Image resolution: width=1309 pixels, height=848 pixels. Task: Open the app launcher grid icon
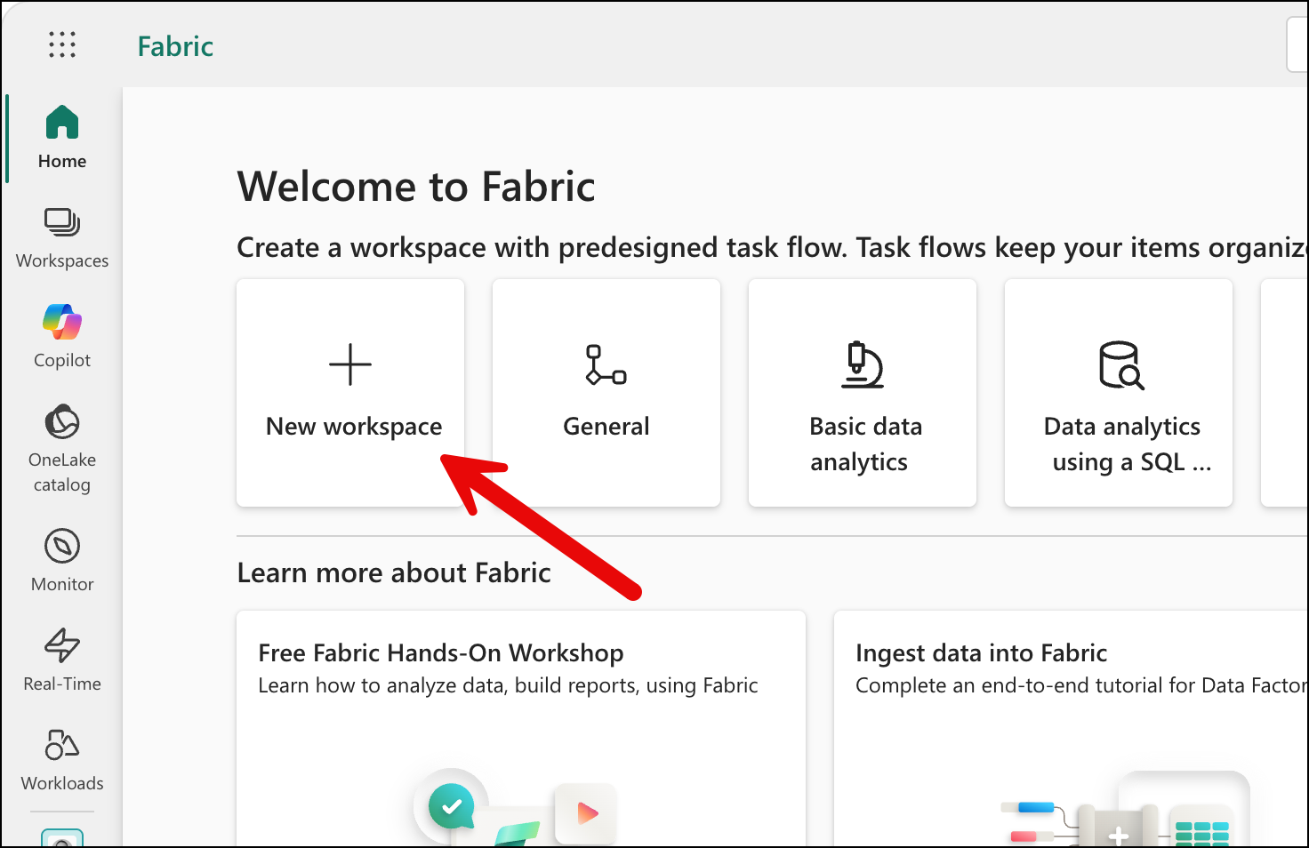62,44
